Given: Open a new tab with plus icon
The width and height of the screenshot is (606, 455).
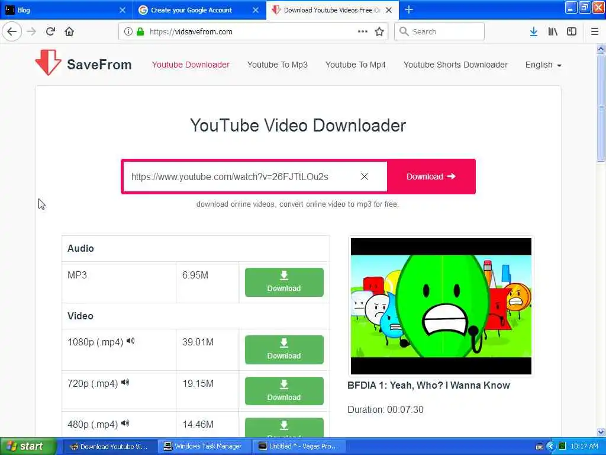Looking at the screenshot, I should click(x=409, y=9).
